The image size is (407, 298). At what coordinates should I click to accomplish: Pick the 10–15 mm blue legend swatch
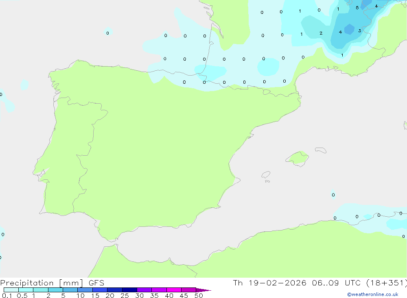pyautogui.click(x=85, y=290)
